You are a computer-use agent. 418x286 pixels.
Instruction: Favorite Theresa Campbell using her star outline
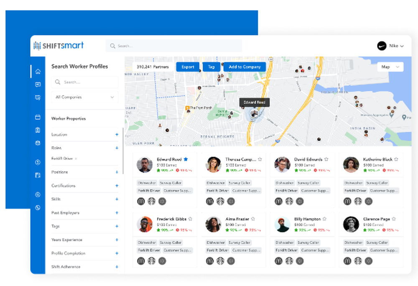260,159
